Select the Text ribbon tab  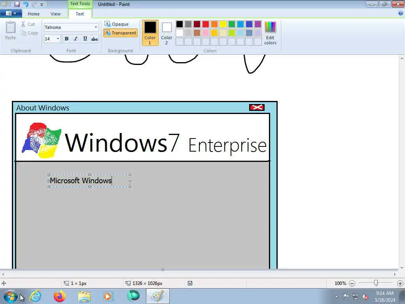tap(79, 14)
